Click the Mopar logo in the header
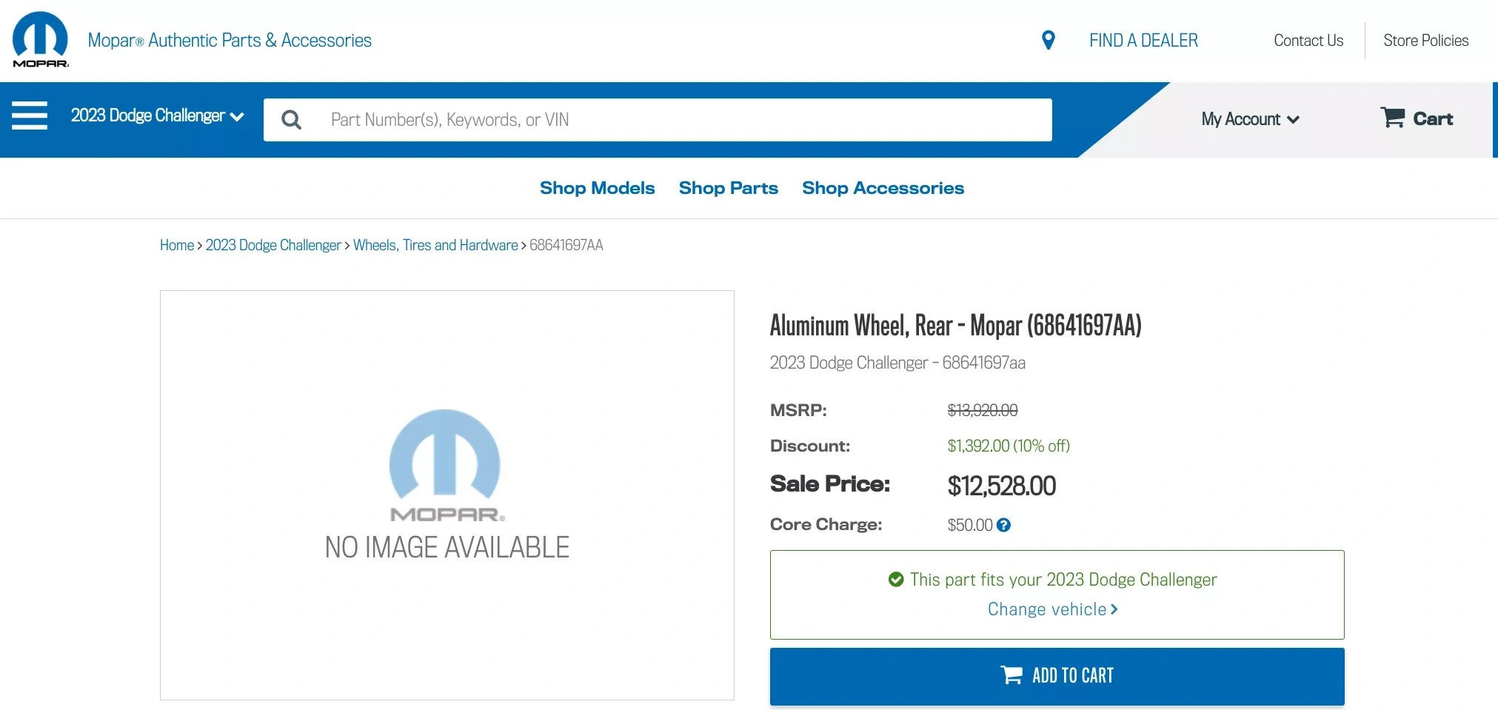 [x=41, y=40]
